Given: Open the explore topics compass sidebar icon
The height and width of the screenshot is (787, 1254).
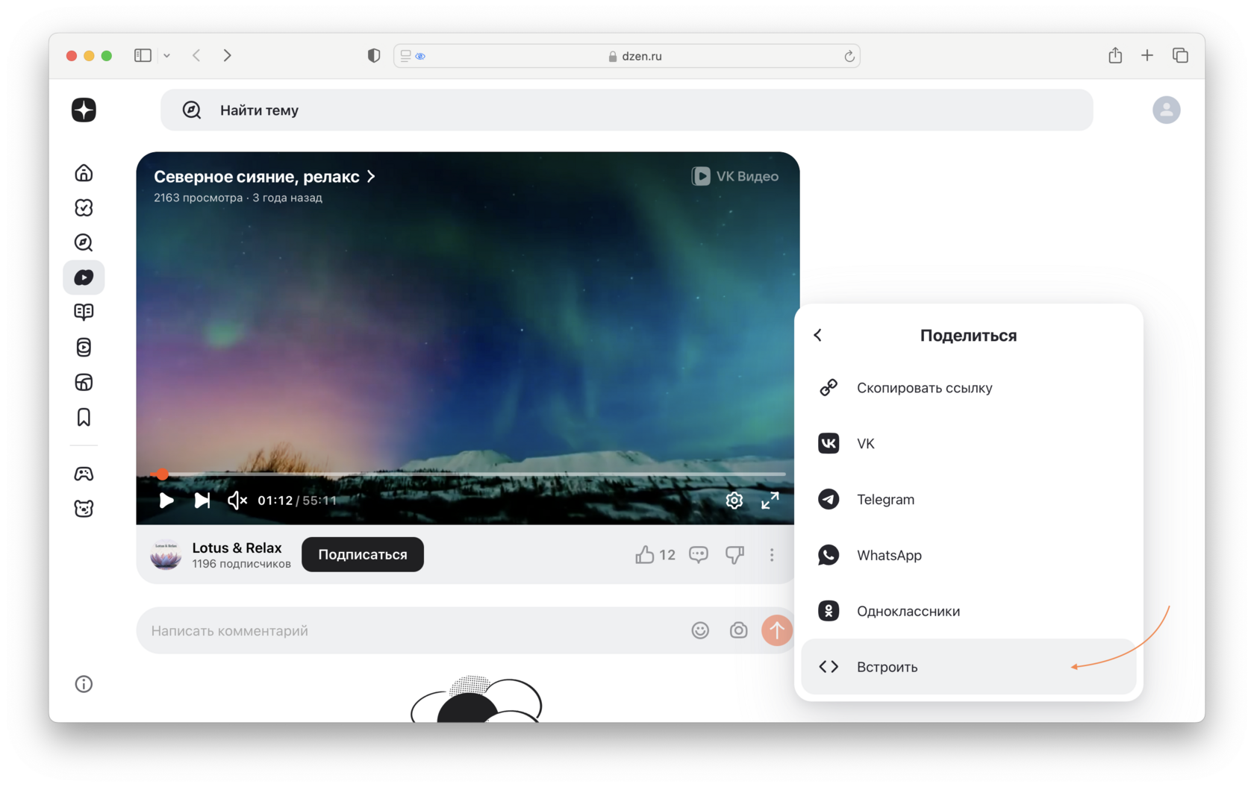Looking at the screenshot, I should pos(84,242).
